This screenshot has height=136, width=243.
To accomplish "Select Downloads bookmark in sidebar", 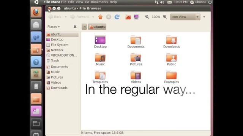I will pyautogui.click(x=62, y=88).
